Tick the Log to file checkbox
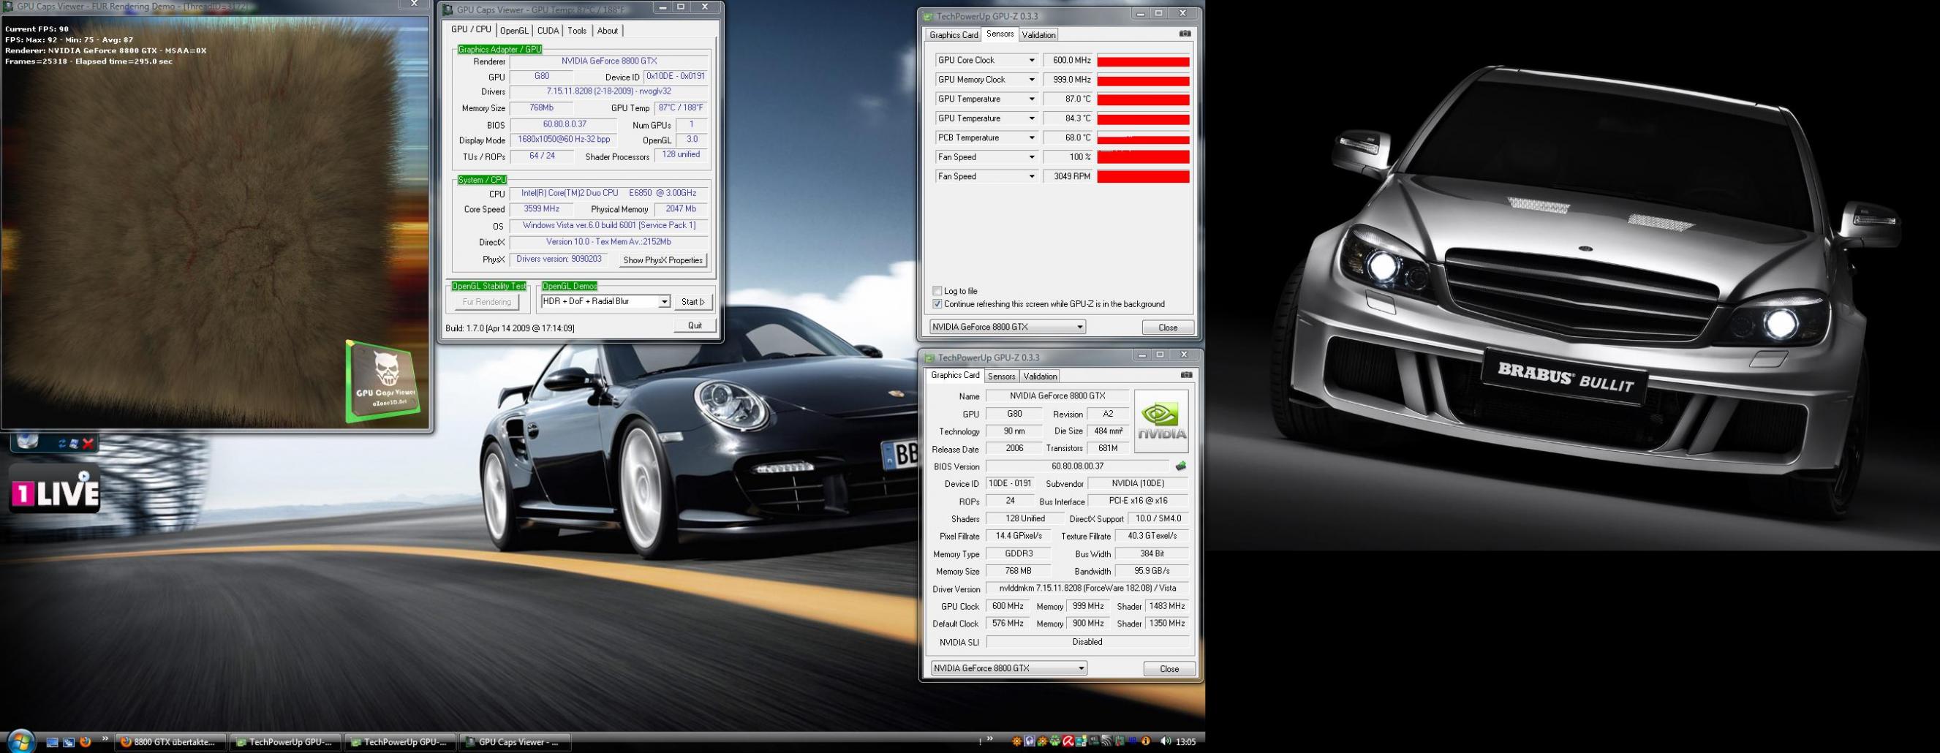This screenshot has width=1940, height=753. (937, 291)
